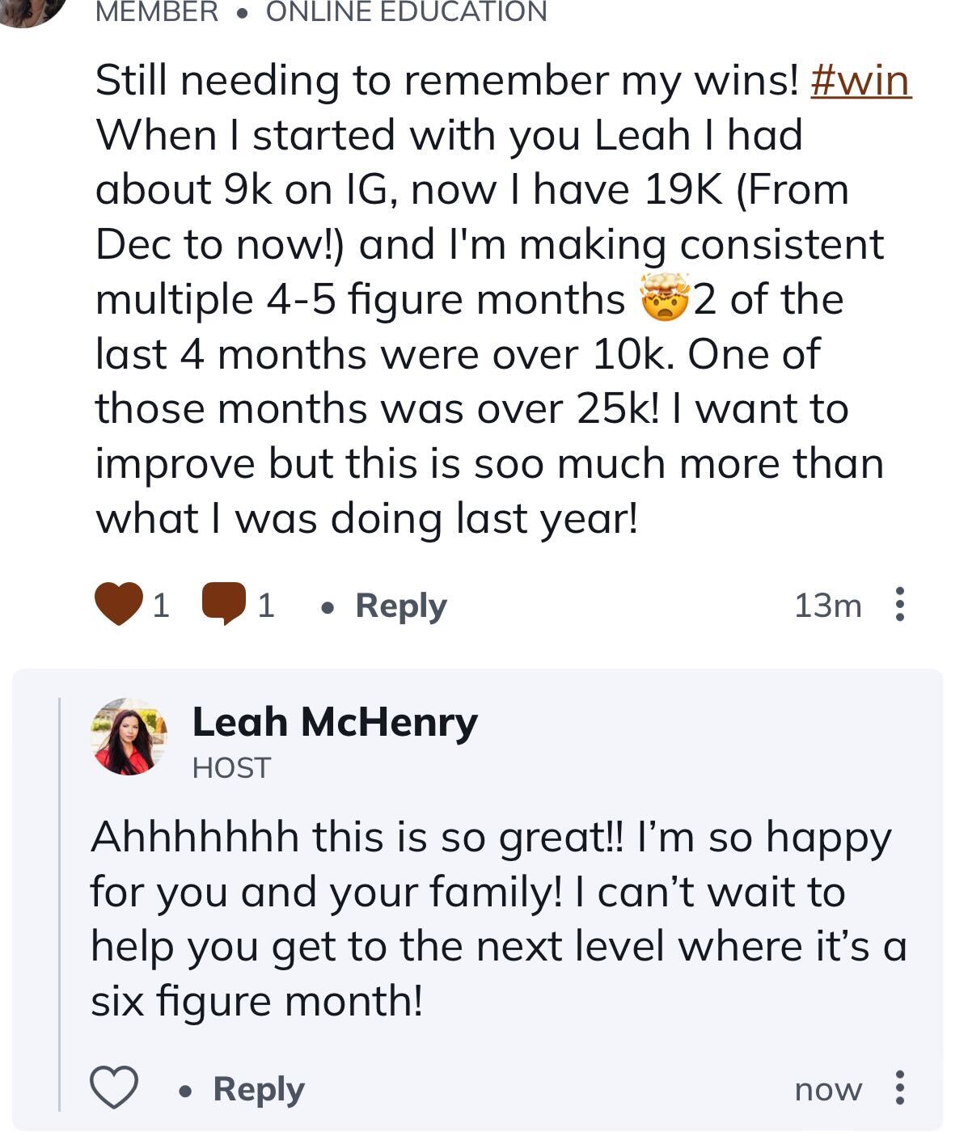Screen dimensions: 968x1136
Task: Open the comments using the speech bubble icon
Action: (x=224, y=605)
